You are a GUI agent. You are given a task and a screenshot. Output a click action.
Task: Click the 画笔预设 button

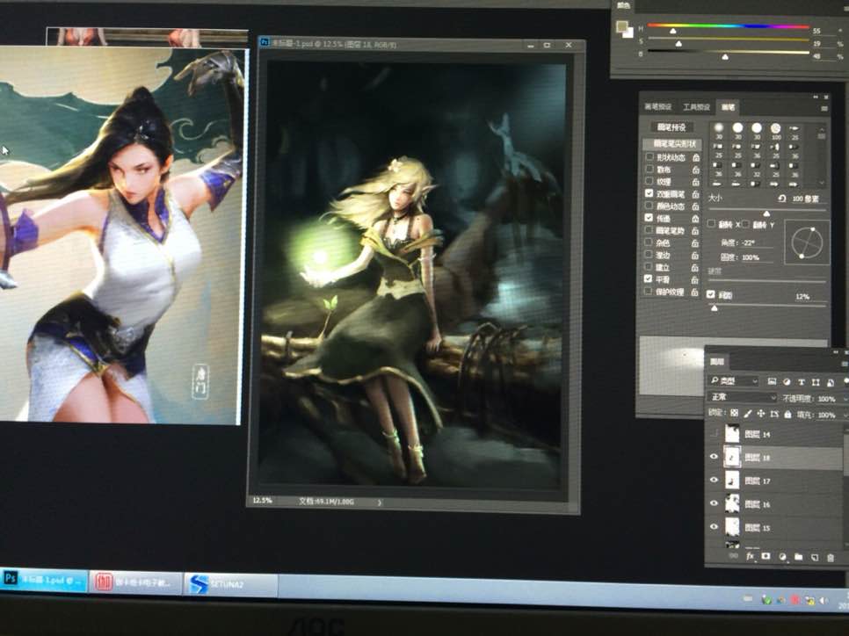pos(671,127)
